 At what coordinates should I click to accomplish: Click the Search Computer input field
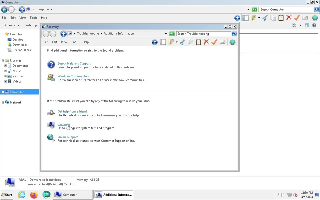click(x=286, y=9)
